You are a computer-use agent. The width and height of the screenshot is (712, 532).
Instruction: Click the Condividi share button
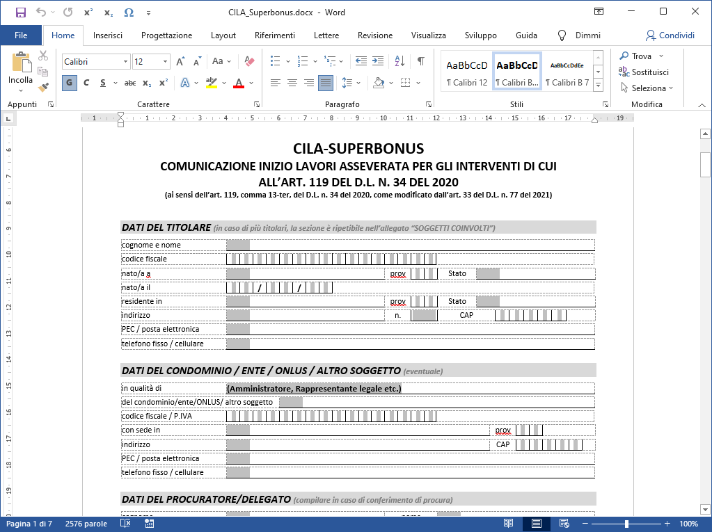tap(670, 35)
